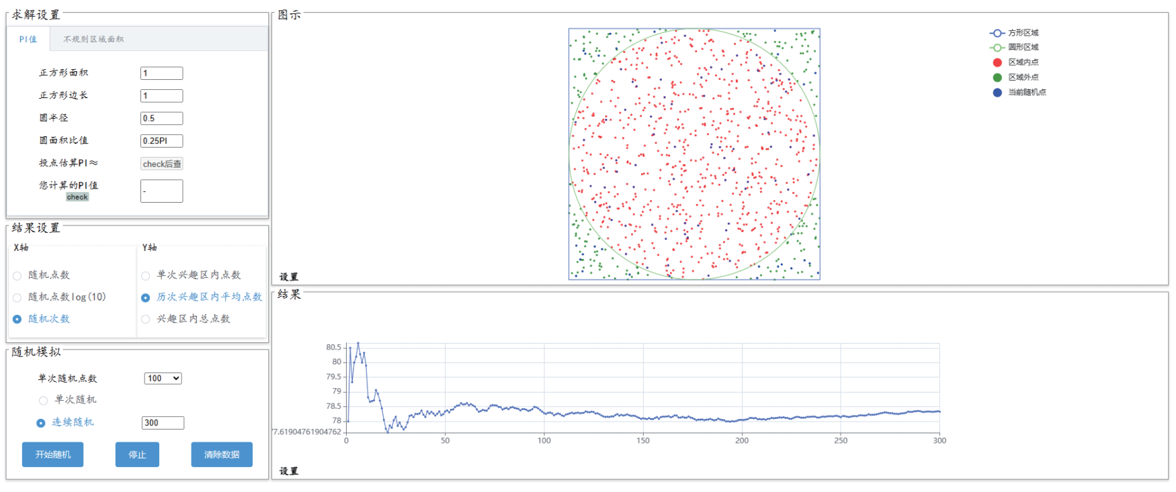Click the blue 当前随机点 legend marker
1176x492 pixels.
(997, 93)
